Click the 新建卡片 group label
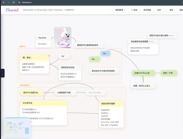 [23, 46]
